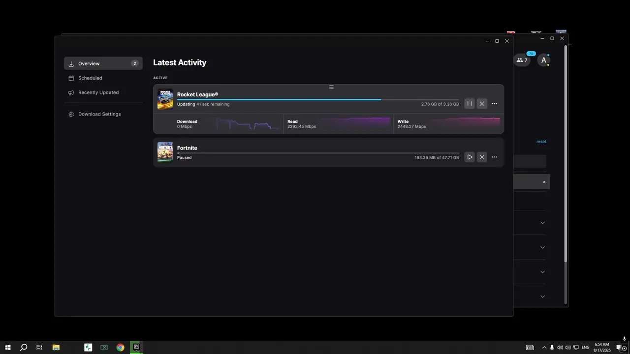Click the Rocket League game thumbnail

click(165, 99)
